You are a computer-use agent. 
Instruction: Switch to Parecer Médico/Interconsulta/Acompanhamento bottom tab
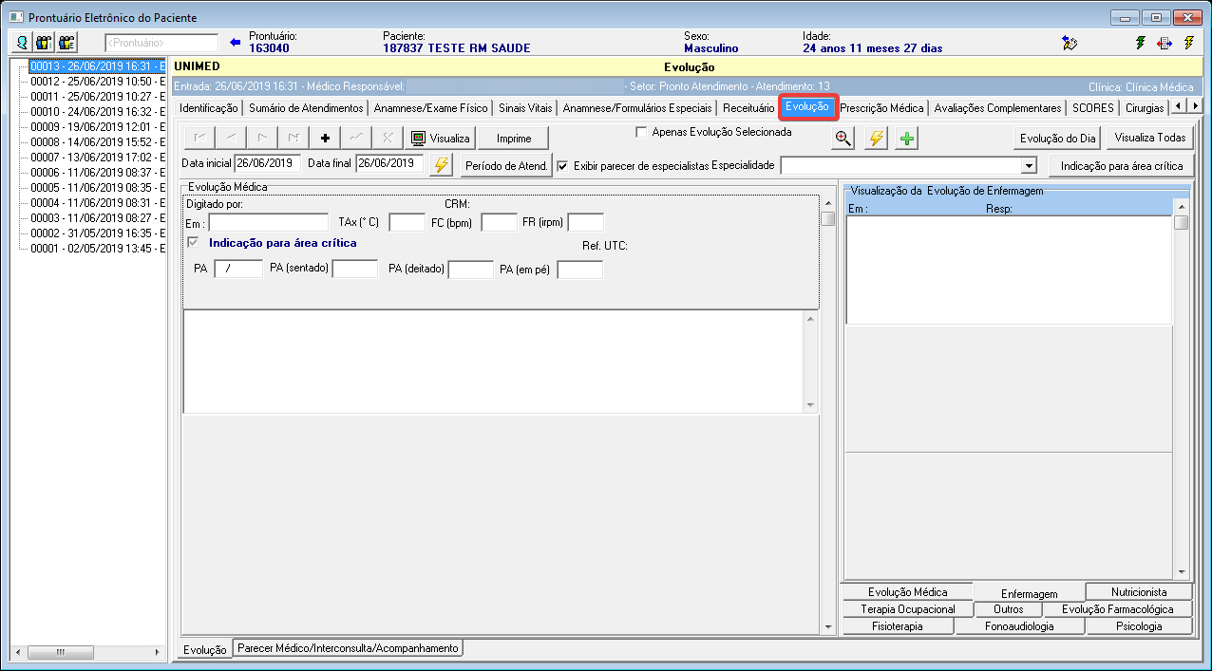pos(349,648)
